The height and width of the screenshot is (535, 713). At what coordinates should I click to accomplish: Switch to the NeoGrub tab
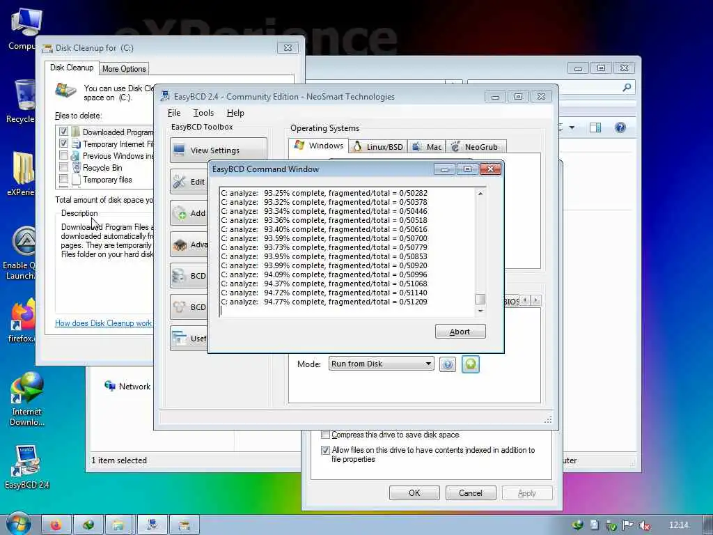pyautogui.click(x=476, y=146)
